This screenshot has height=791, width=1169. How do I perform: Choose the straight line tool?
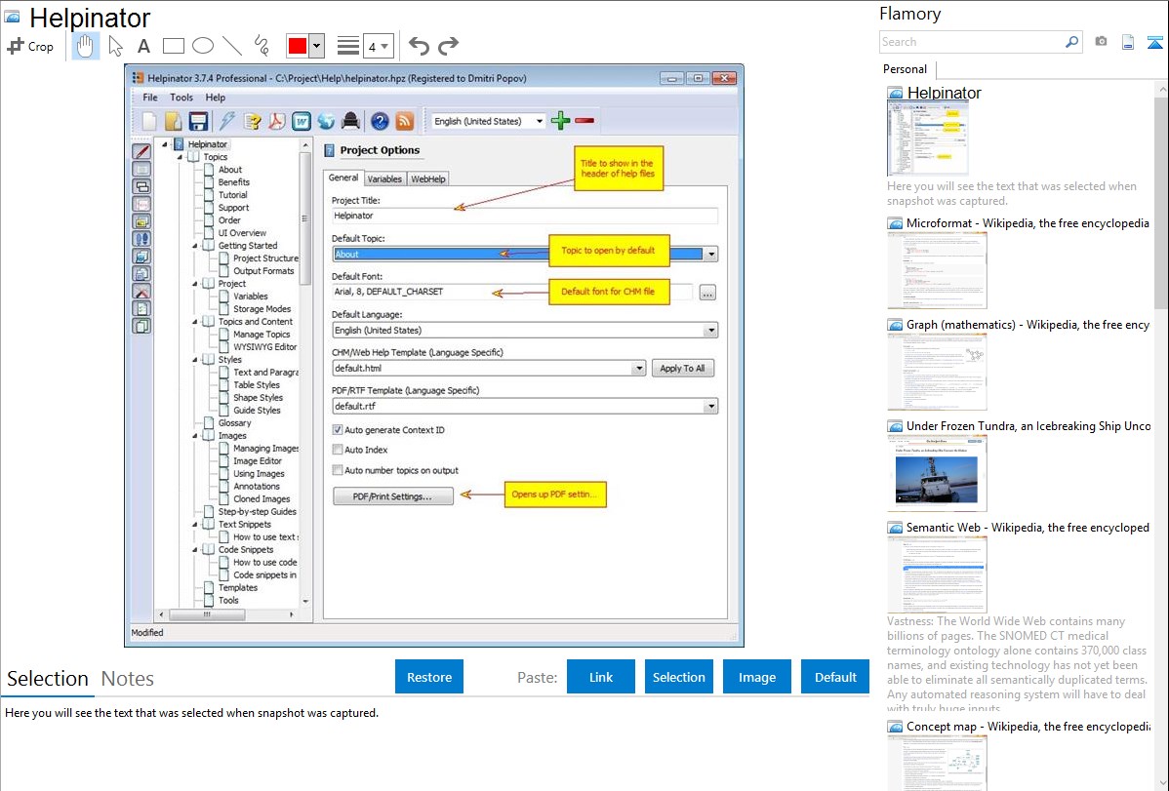[x=232, y=46]
